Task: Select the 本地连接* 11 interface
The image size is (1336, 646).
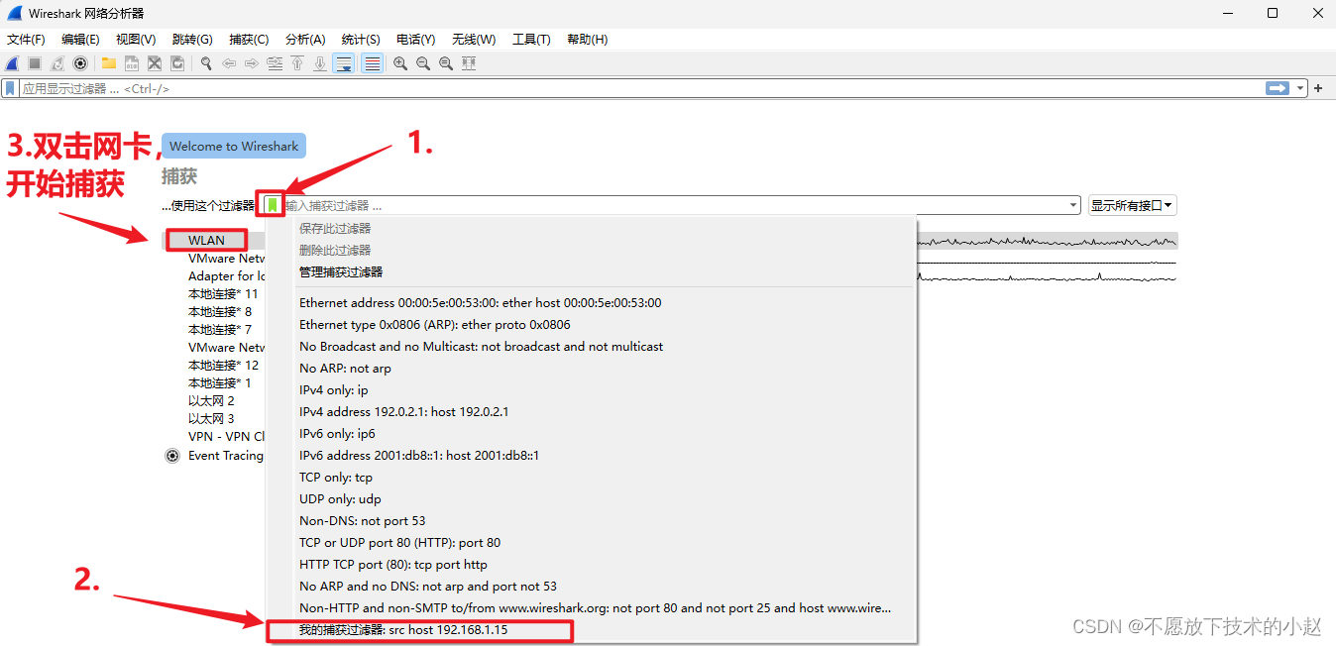Action: point(223,294)
